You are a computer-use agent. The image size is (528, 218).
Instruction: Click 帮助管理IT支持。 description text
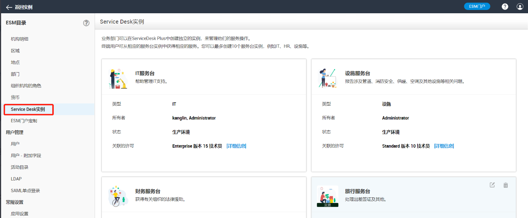coord(152,81)
